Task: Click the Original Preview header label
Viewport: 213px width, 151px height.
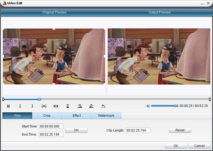Action: tap(54, 12)
